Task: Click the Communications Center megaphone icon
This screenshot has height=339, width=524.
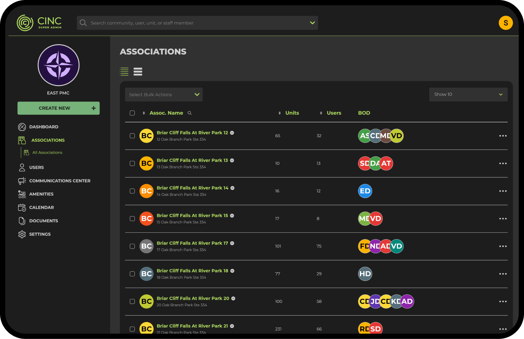Action: point(22,181)
